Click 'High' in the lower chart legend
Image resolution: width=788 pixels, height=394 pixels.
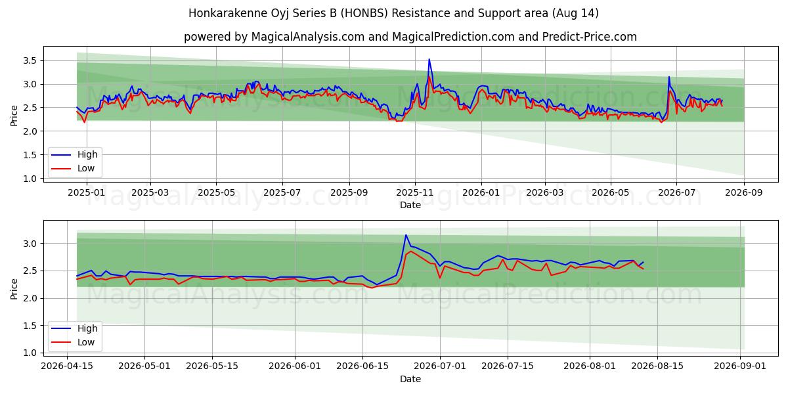(87, 328)
